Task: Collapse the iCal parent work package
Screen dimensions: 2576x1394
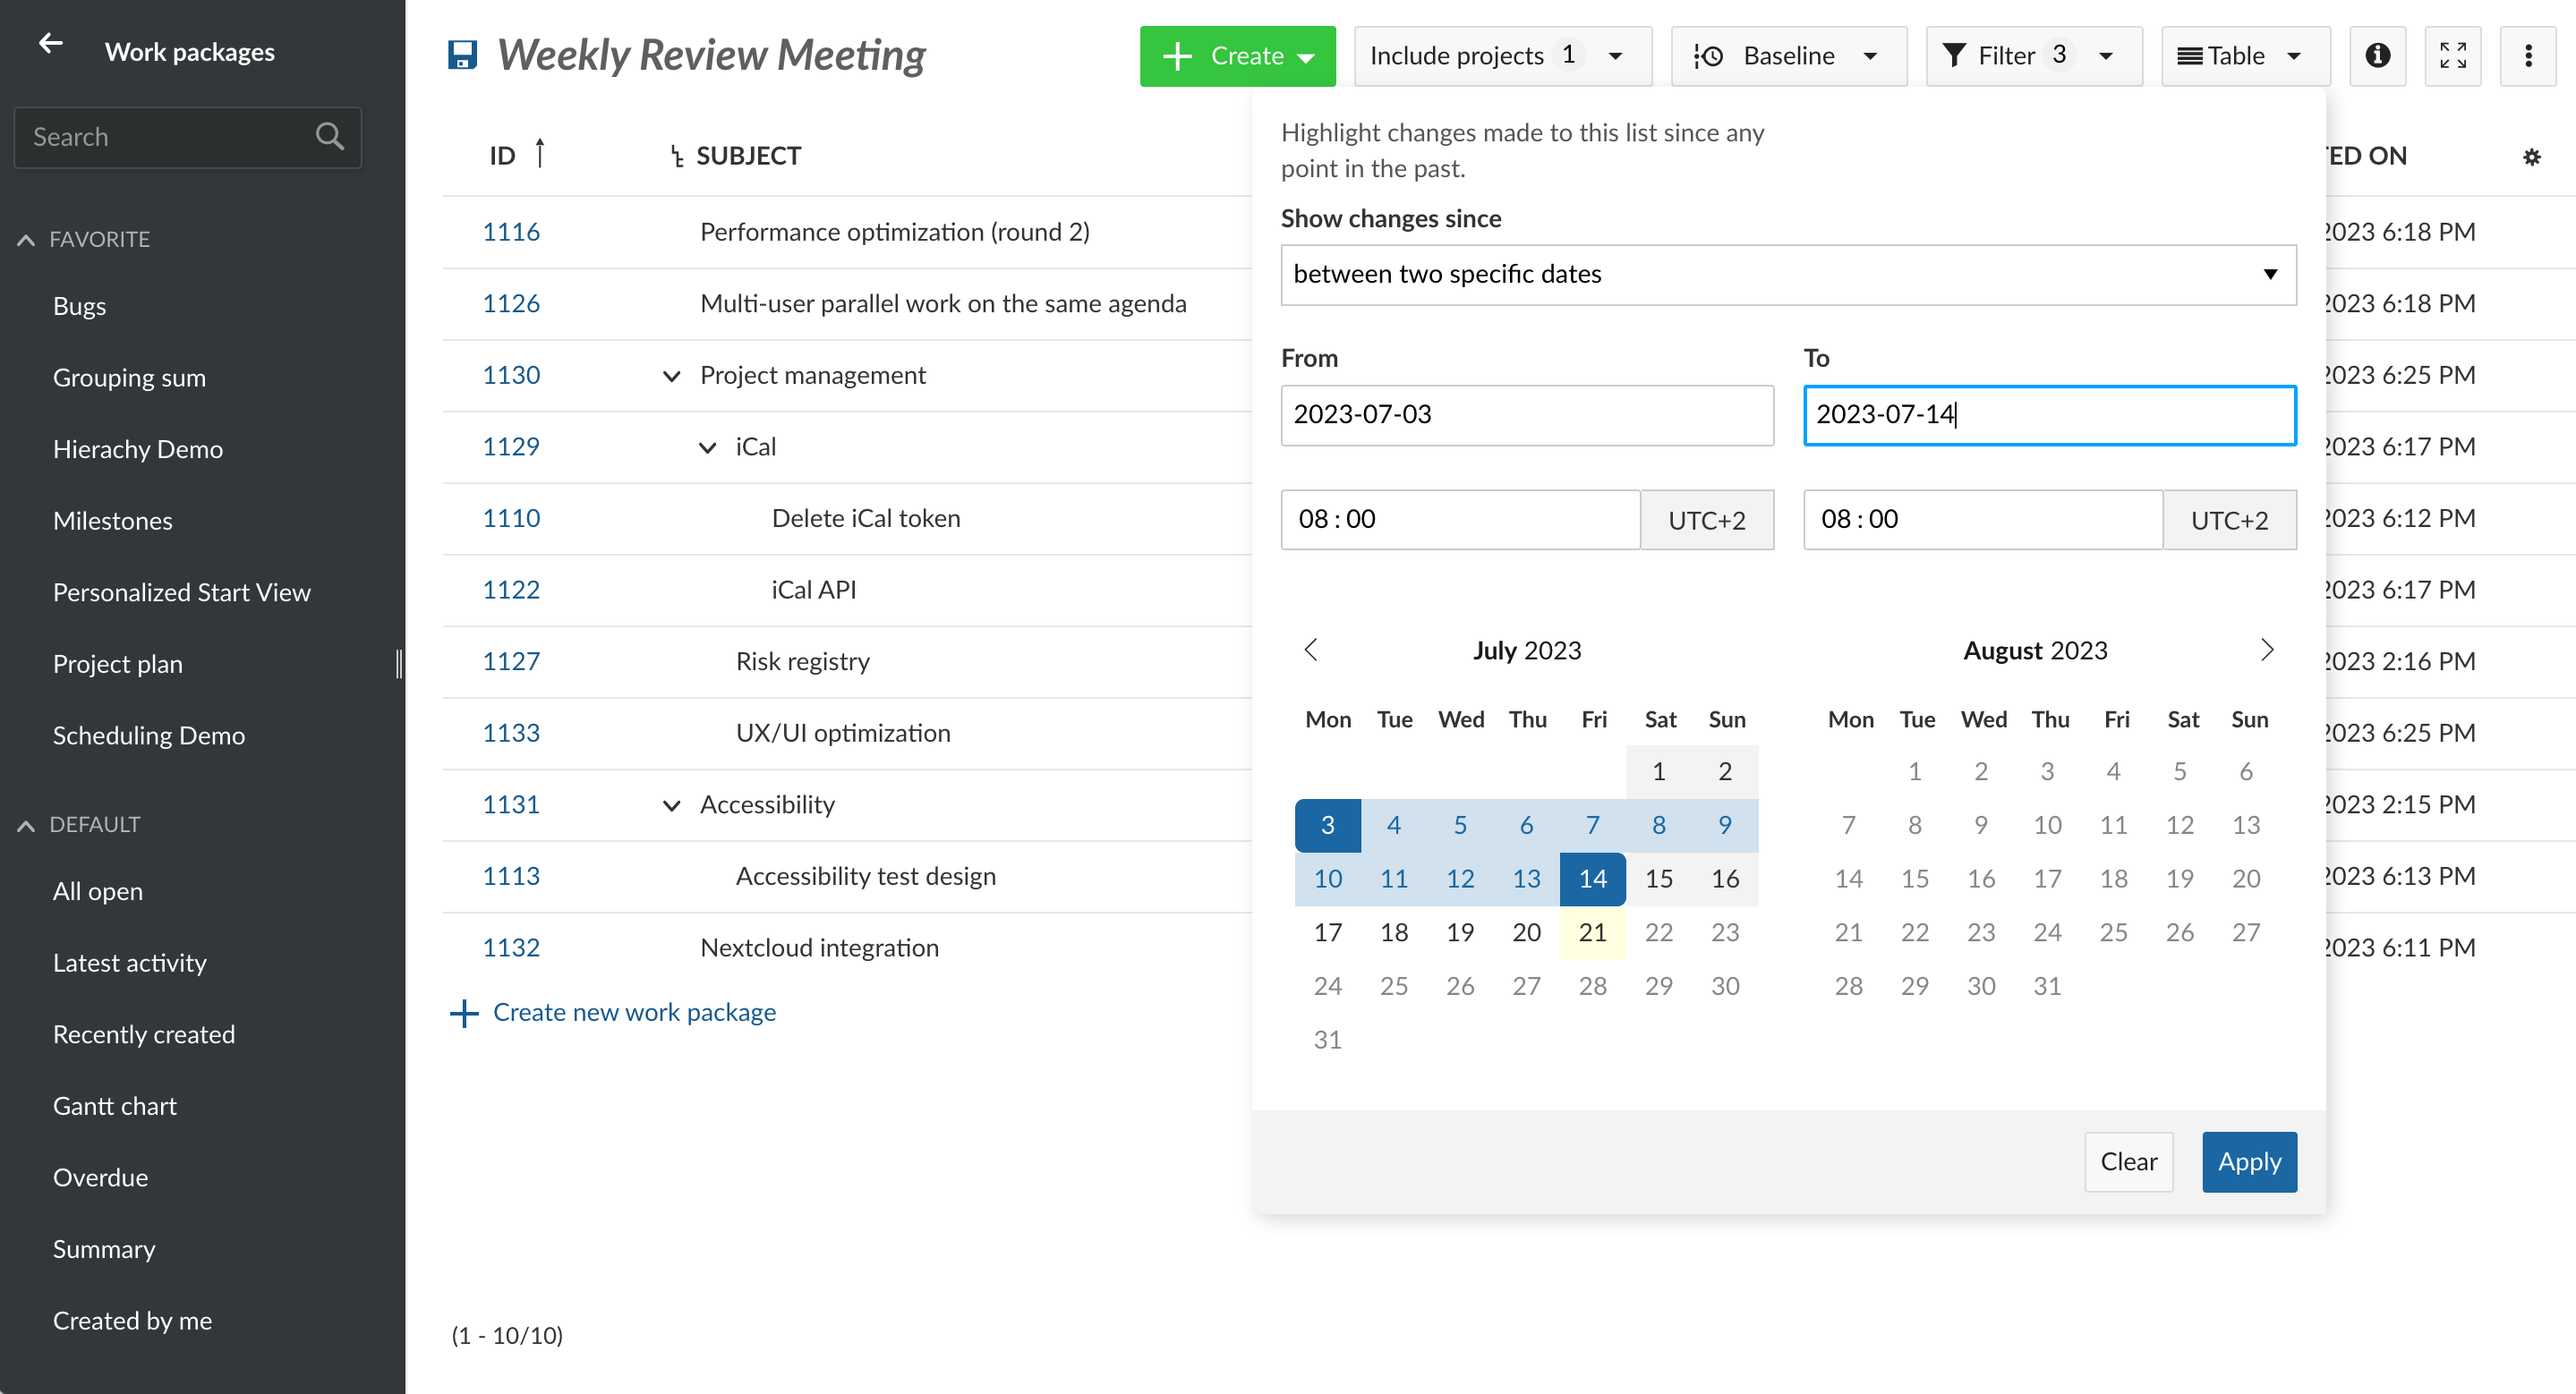Action: tap(706, 446)
